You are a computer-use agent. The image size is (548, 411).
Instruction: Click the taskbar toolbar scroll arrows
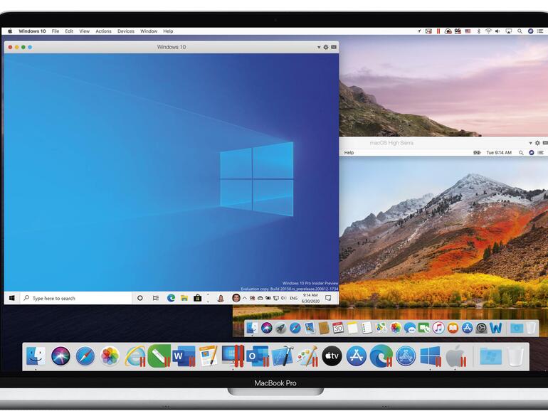209,298
